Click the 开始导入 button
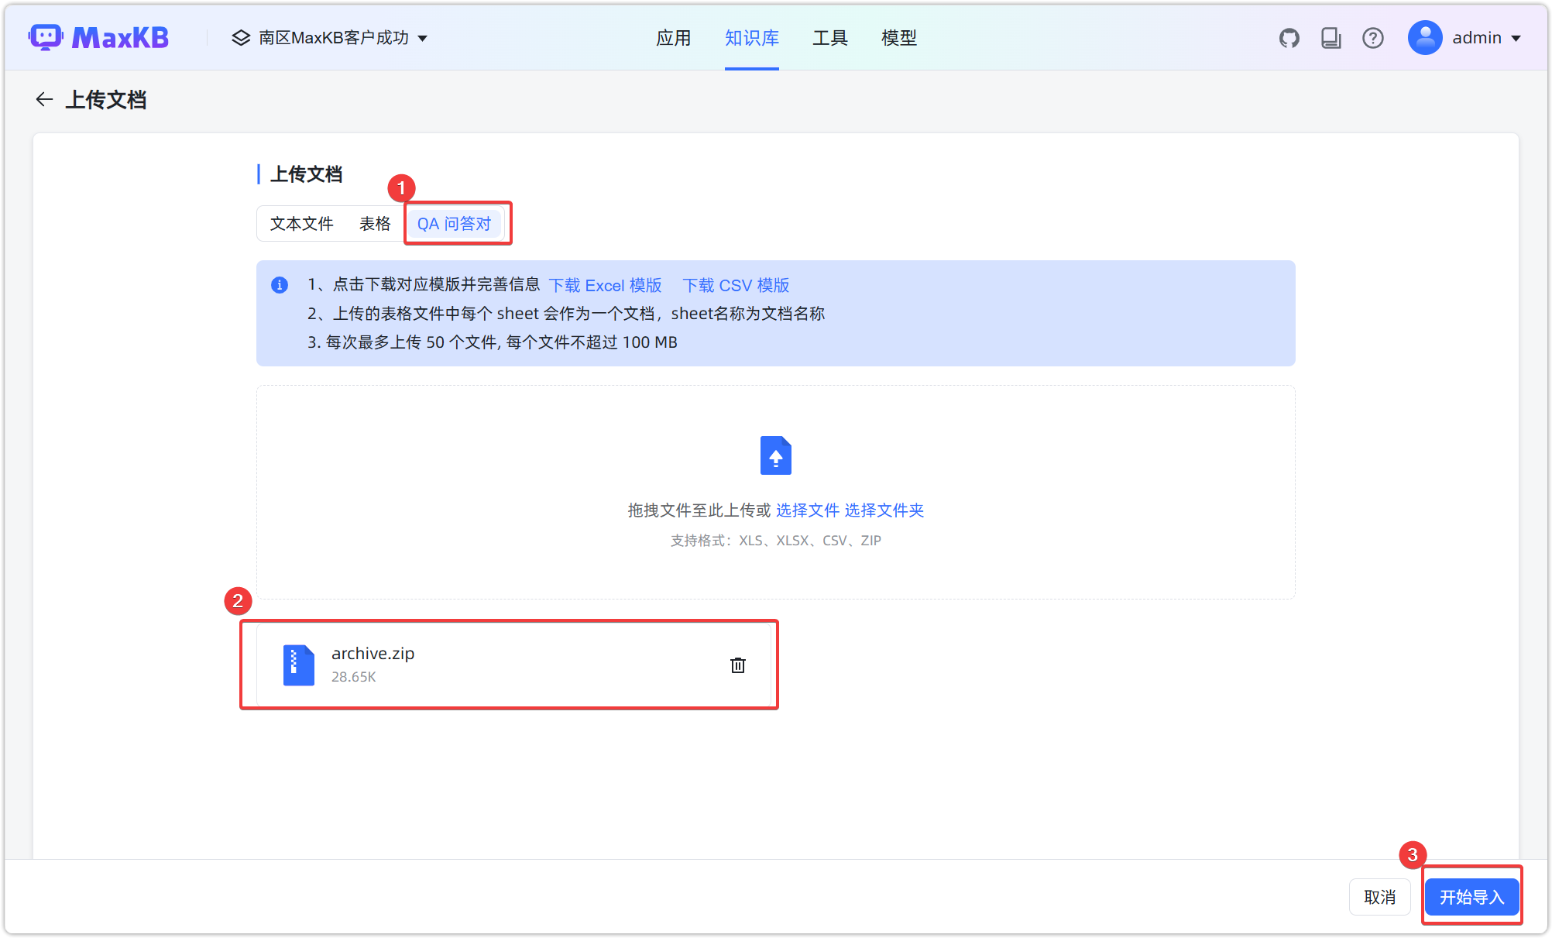Viewport: 1552px width, 938px height. pos(1471,897)
